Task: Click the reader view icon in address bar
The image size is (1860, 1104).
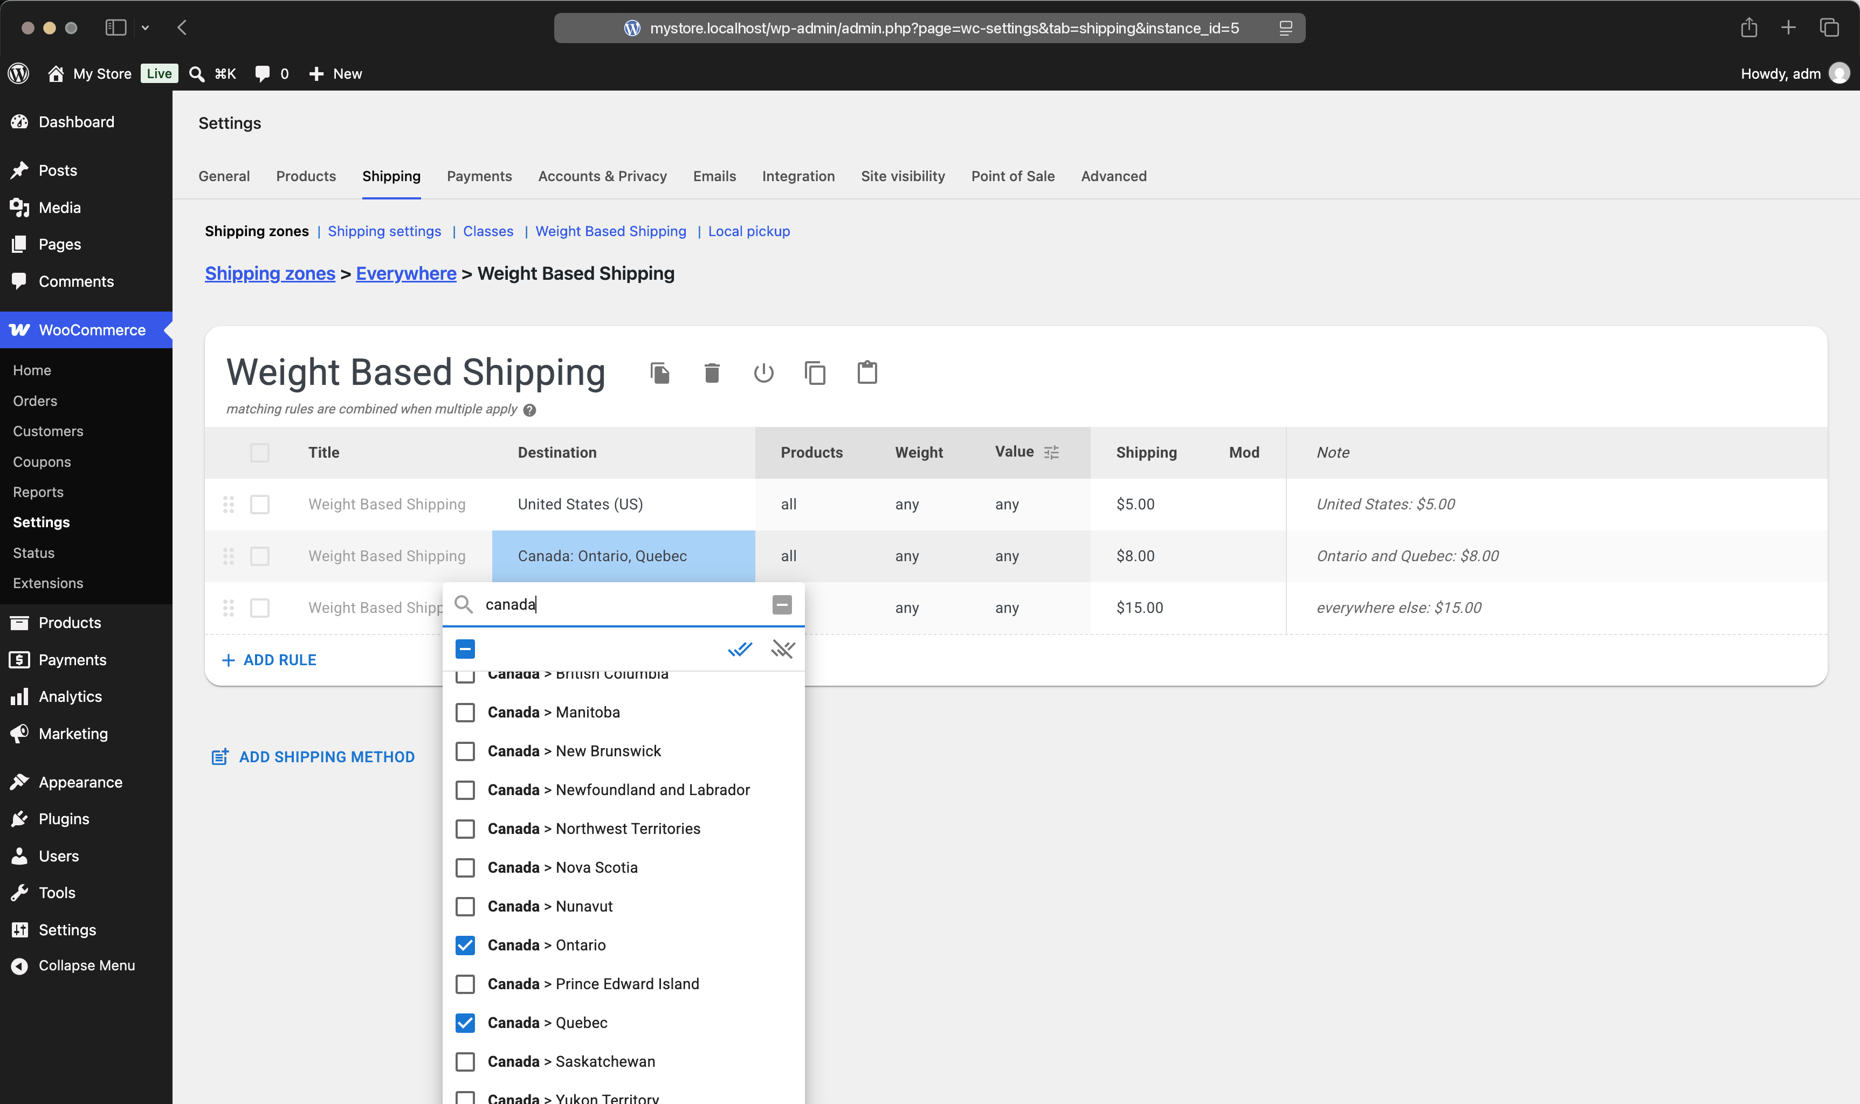Action: [x=1286, y=28]
